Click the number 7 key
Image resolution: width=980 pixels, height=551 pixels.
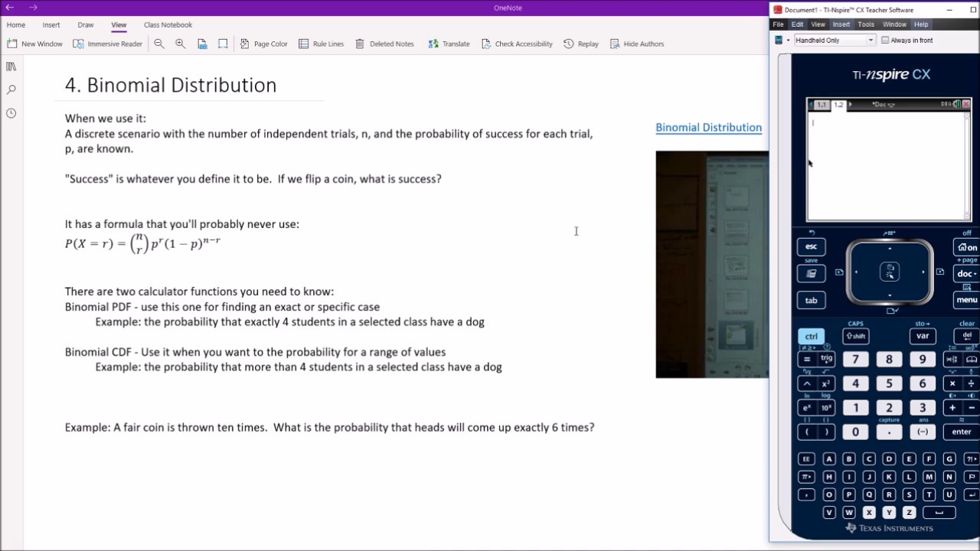point(855,359)
